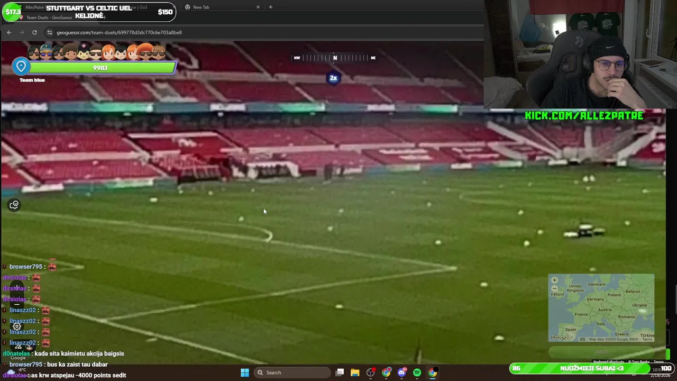Viewport: 677px width, 381px height.
Task: Open the settings gear in the game
Action: click(17, 326)
